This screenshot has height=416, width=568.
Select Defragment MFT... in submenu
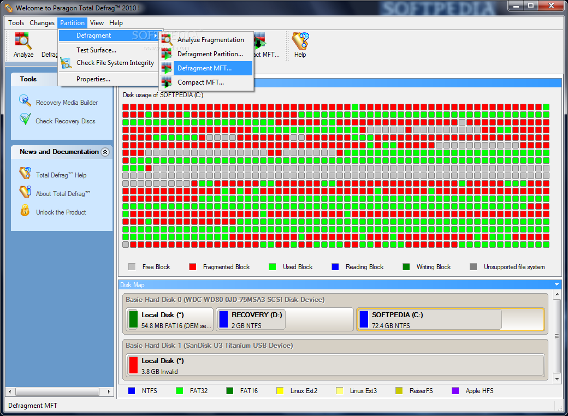pyautogui.click(x=206, y=68)
